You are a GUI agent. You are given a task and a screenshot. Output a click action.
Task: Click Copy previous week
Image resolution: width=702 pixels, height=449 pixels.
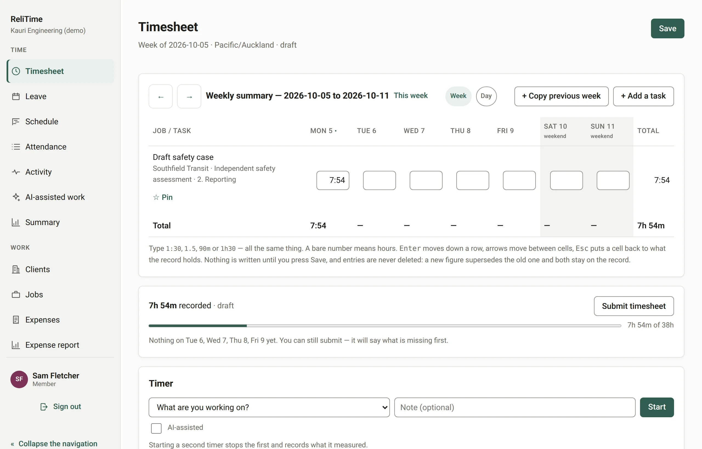pyautogui.click(x=562, y=96)
